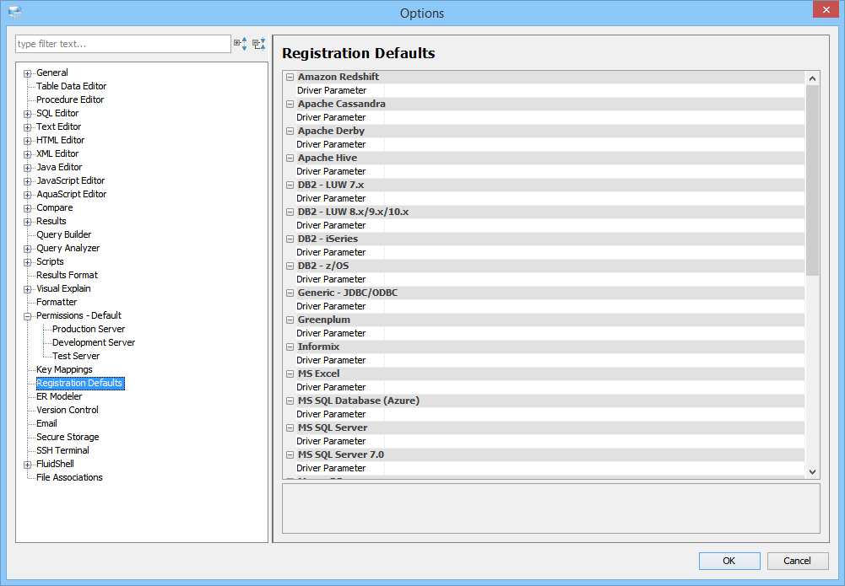Collapse the Permissions - Default node
The image size is (845, 586).
(x=28, y=316)
